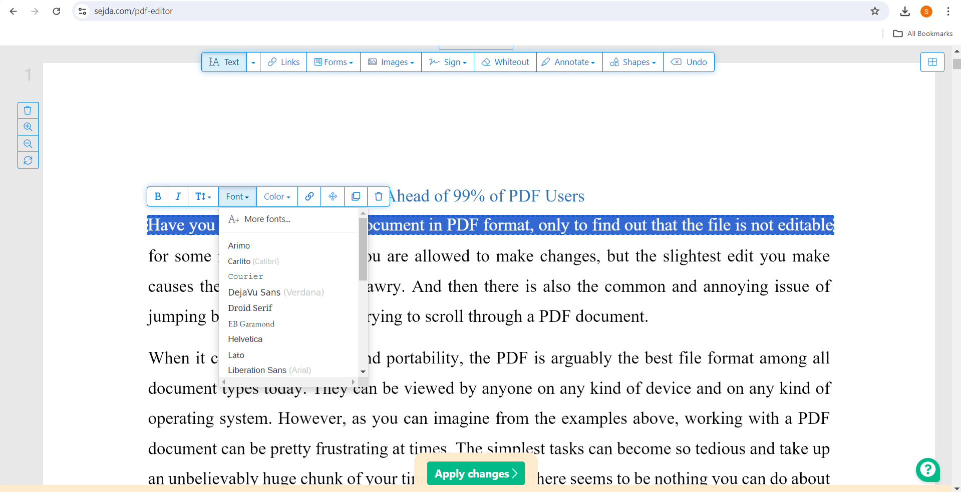961x492 pixels.
Task: Duplicate the selected text block
Action: tap(356, 196)
